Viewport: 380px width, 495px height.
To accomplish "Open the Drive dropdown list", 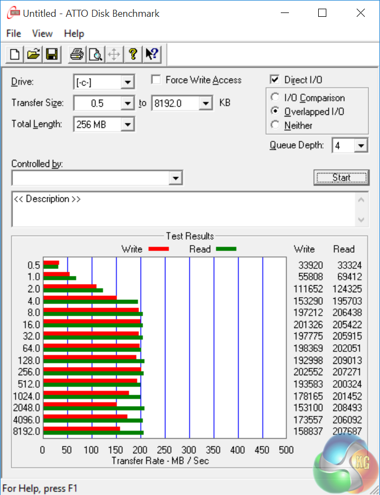I will pyautogui.click(x=127, y=82).
